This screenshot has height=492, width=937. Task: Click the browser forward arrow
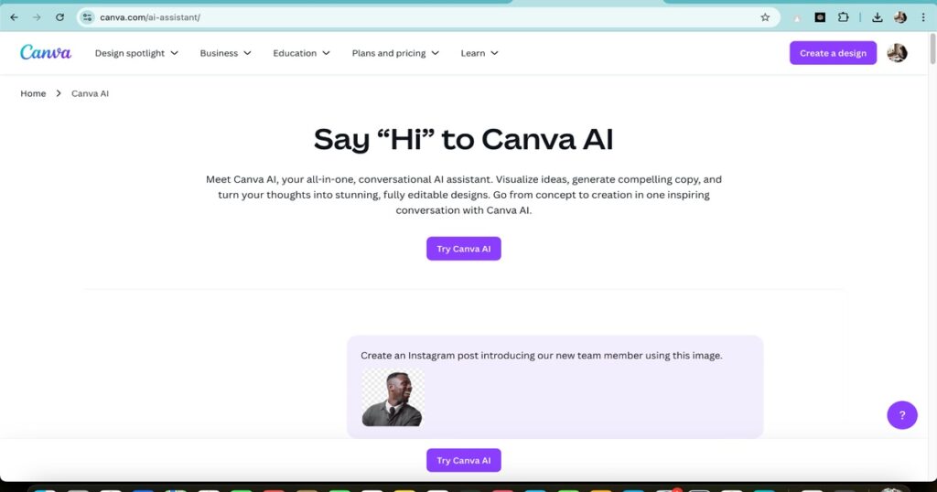(x=37, y=17)
